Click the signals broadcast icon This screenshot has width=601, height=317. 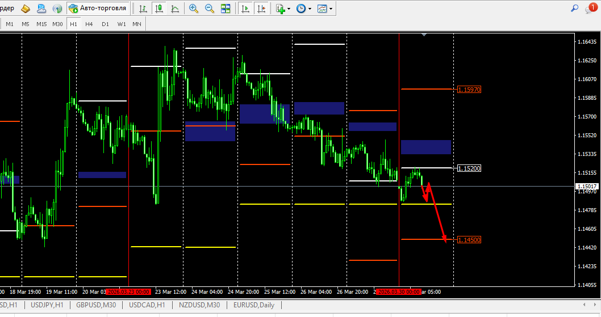click(x=57, y=9)
